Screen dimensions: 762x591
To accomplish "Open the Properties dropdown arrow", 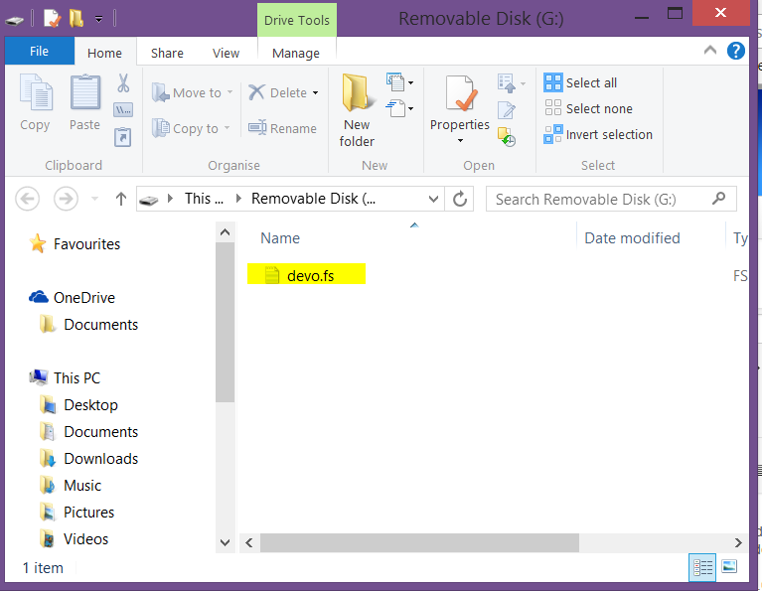I will tap(460, 141).
